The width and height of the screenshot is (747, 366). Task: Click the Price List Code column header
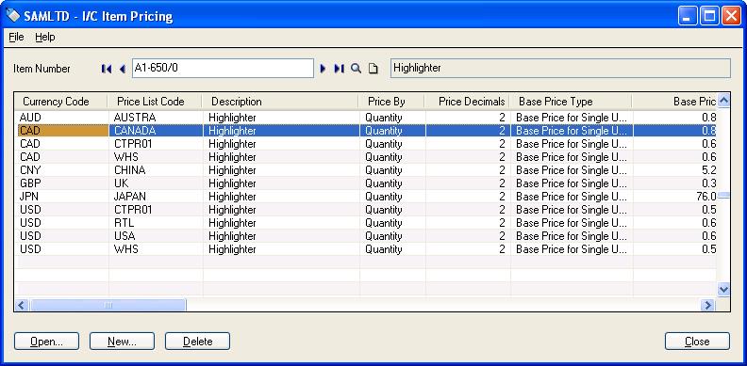pyautogui.click(x=156, y=102)
